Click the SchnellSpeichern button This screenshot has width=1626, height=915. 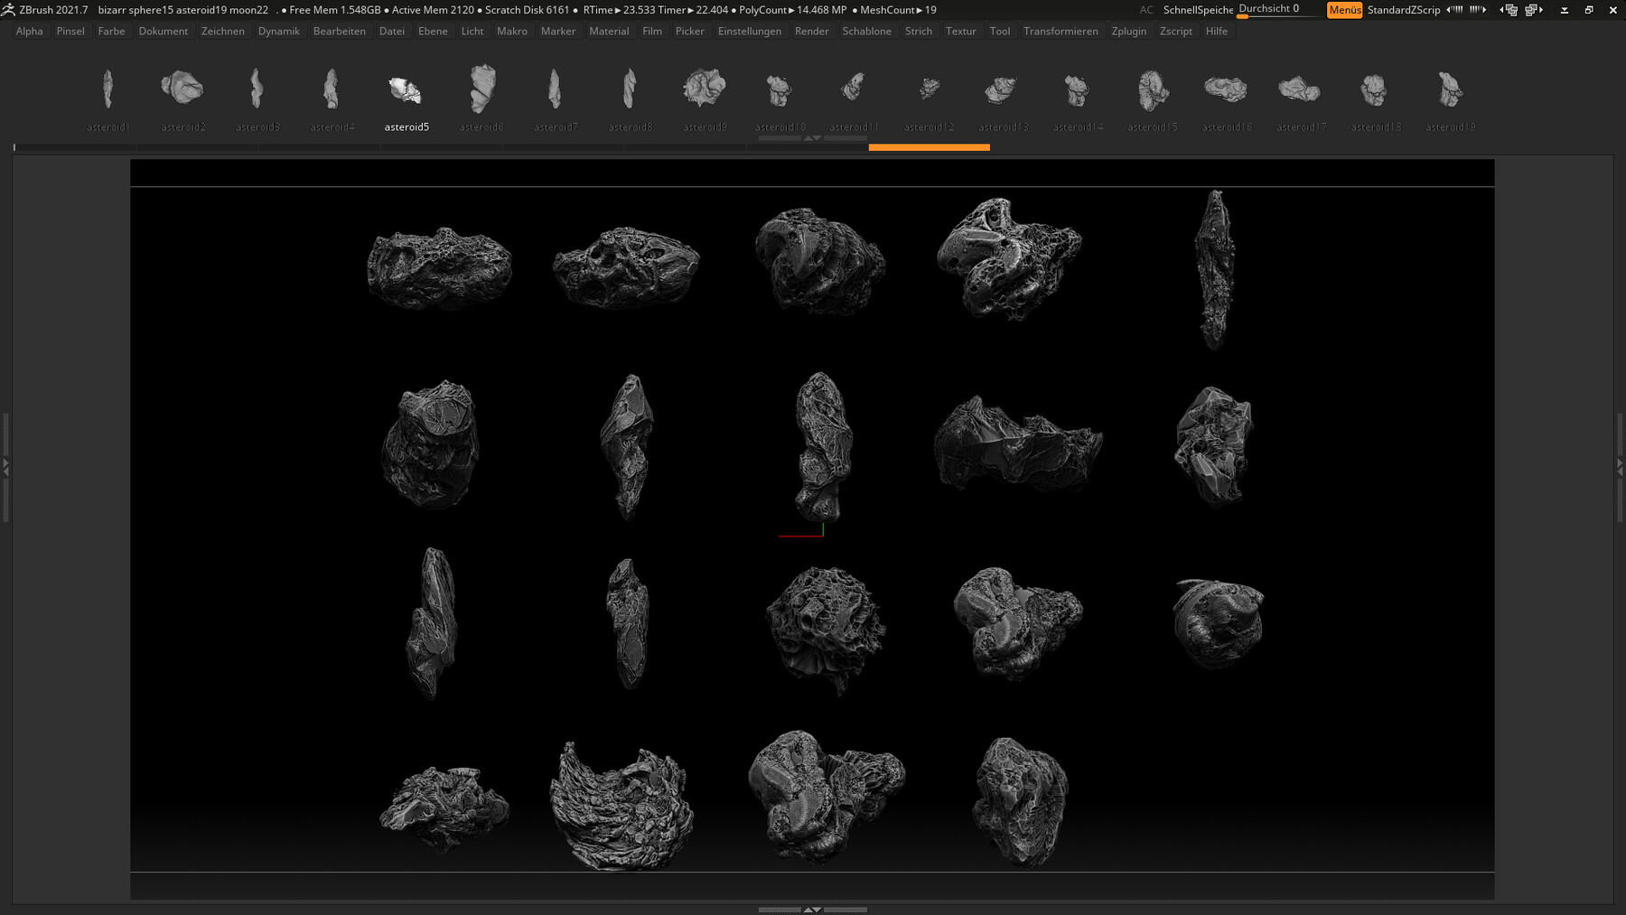coord(1197,10)
